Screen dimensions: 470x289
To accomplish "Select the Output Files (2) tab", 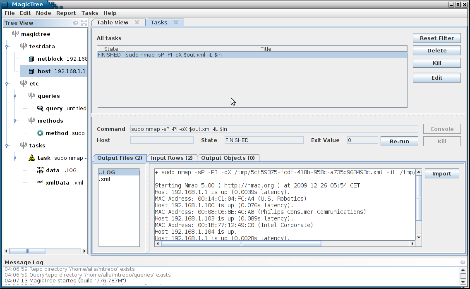I will 120,158.
